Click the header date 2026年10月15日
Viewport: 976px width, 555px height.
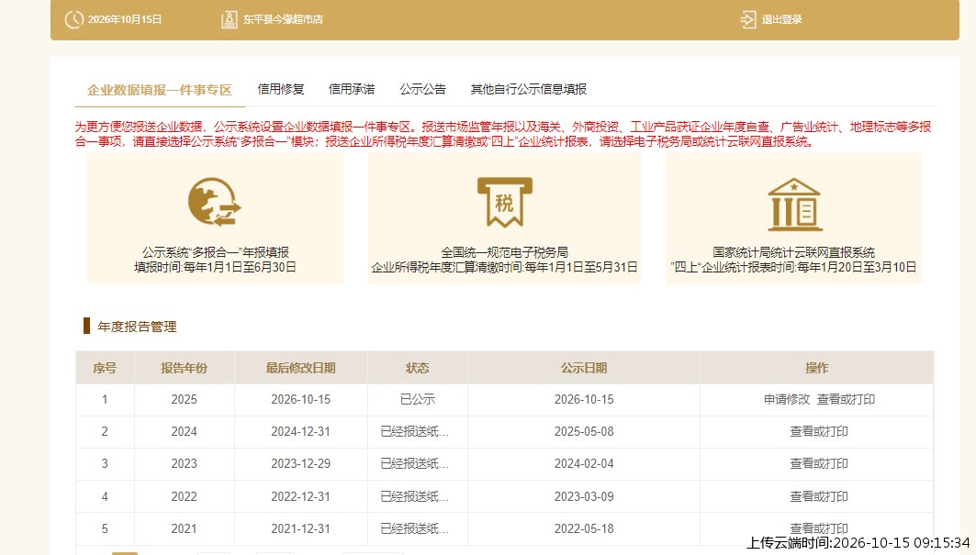tap(125, 19)
